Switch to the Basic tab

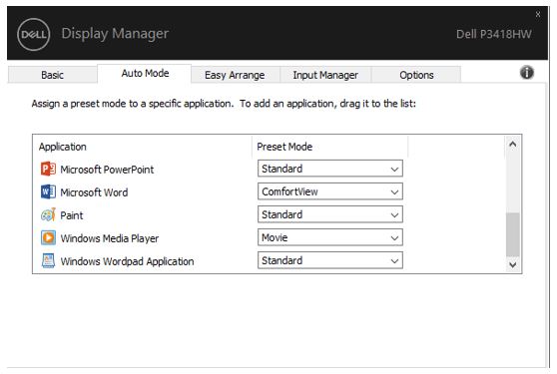click(x=52, y=75)
